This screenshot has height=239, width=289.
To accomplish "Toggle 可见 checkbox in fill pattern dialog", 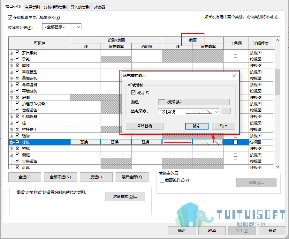I will [x=133, y=92].
